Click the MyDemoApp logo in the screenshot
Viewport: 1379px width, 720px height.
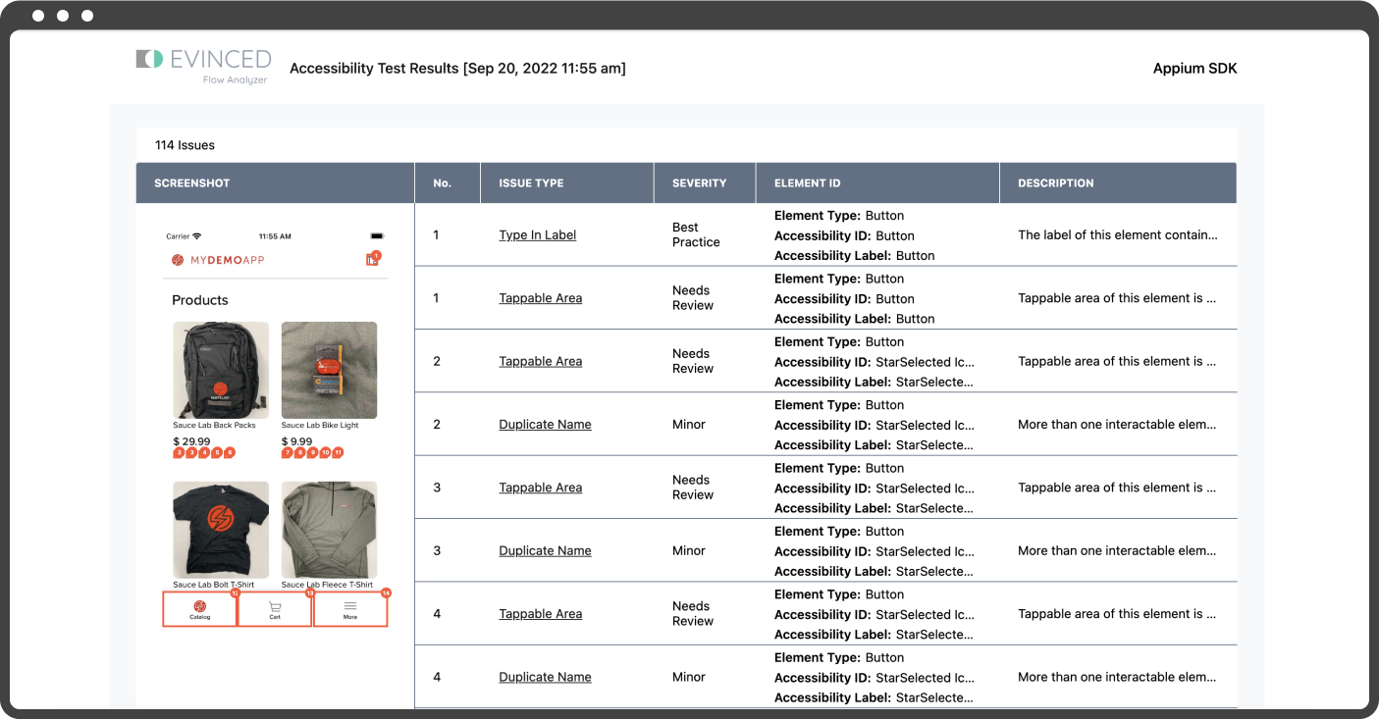click(x=218, y=260)
